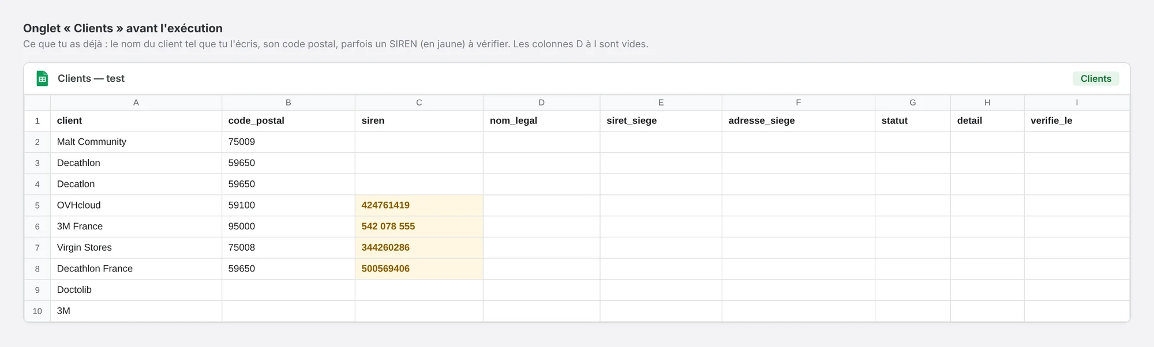Screen dimensions: 1154x347
Task: Click postal code 75009
Action: pos(288,142)
